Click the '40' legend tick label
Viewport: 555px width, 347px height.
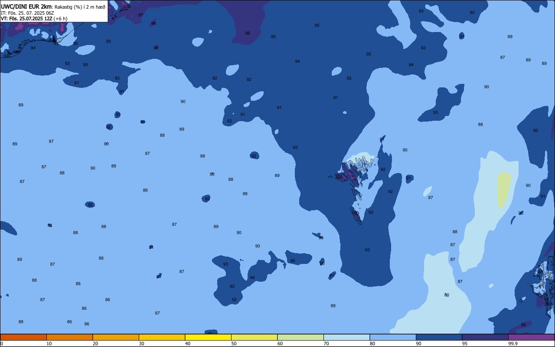click(188, 344)
